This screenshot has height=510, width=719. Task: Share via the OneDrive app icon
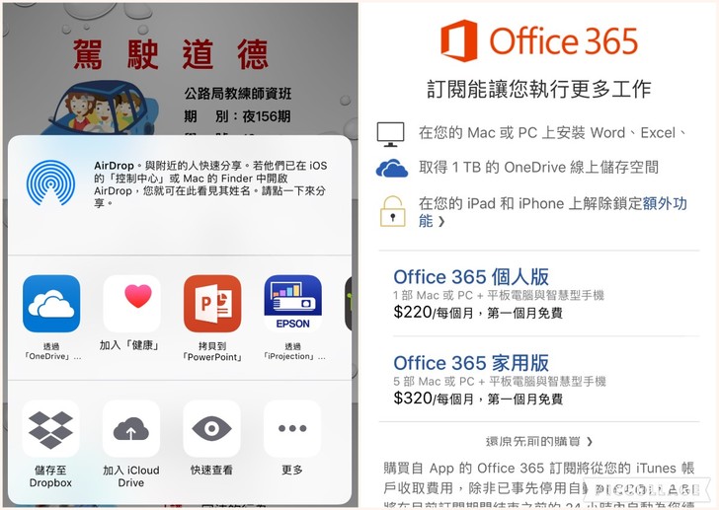(51, 304)
